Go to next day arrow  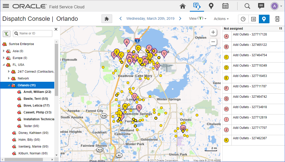click(180, 18)
